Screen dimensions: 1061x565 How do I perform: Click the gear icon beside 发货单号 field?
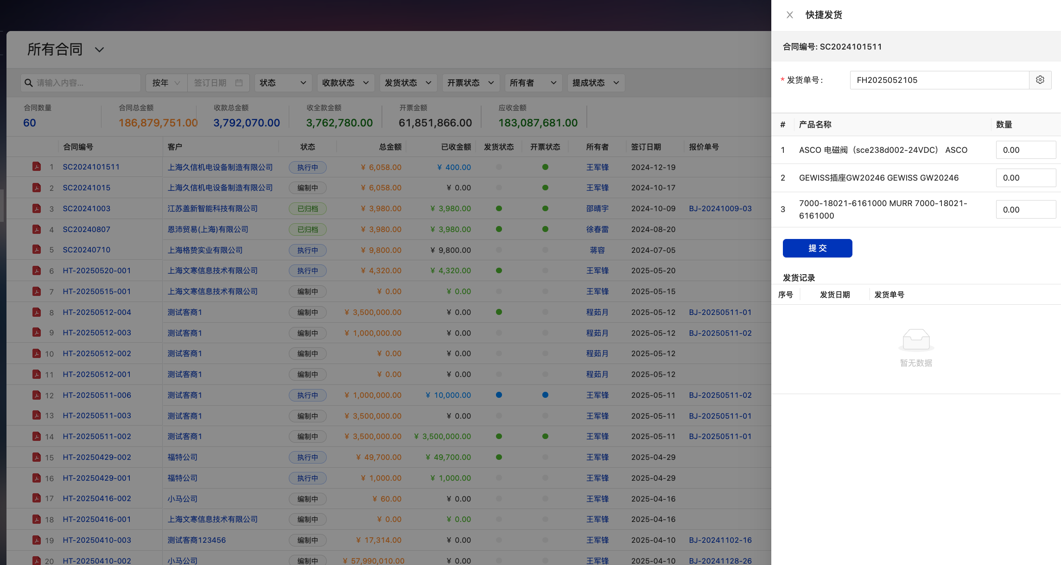[1040, 80]
